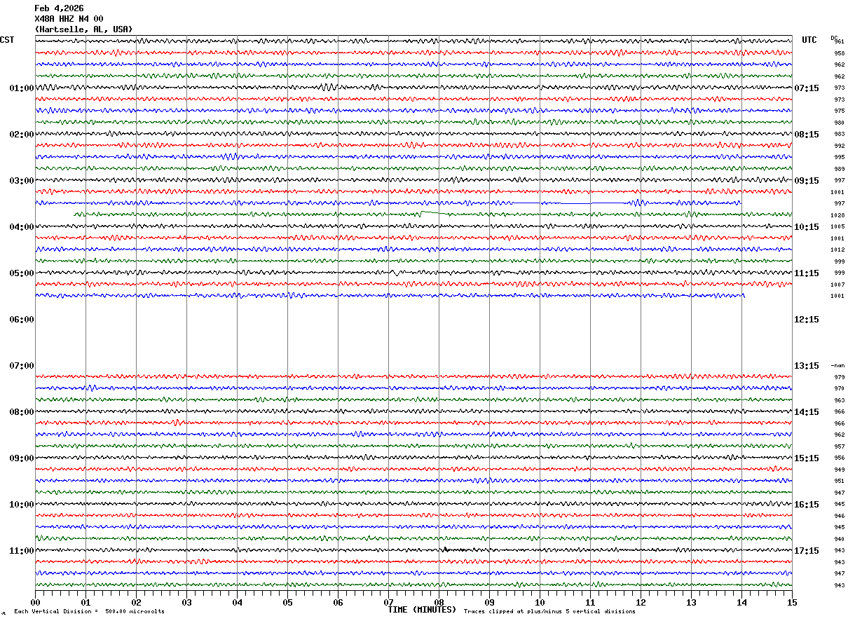Viewport: 848px width, 621px height.
Task: Click the DC offset value 983
Action: coord(839,135)
